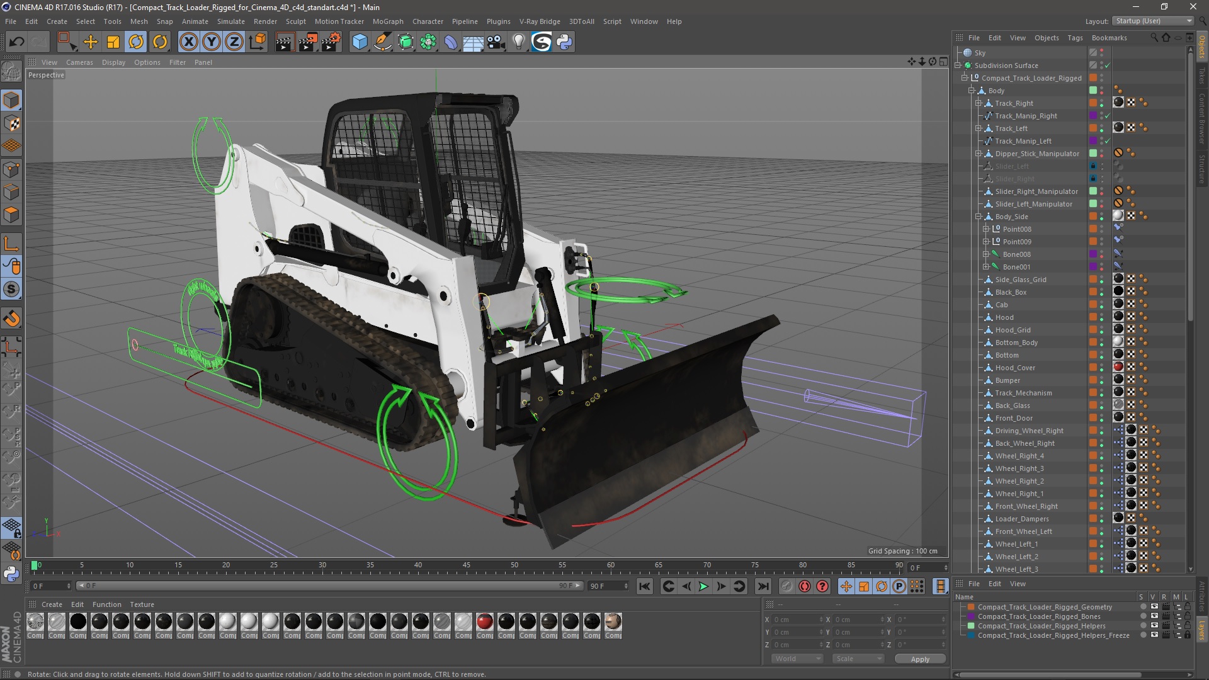Select Polygons mode icon
1209x680 pixels.
coord(11,215)
